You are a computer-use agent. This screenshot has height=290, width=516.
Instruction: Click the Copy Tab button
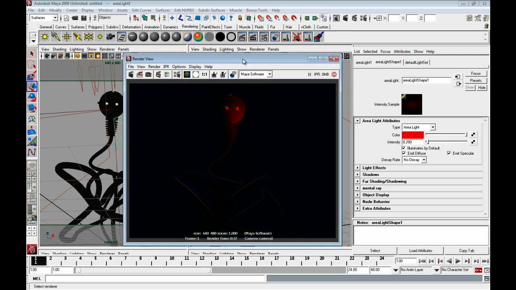tap(466, 251)
